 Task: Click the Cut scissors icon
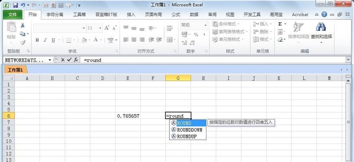(x=23, y=26)
